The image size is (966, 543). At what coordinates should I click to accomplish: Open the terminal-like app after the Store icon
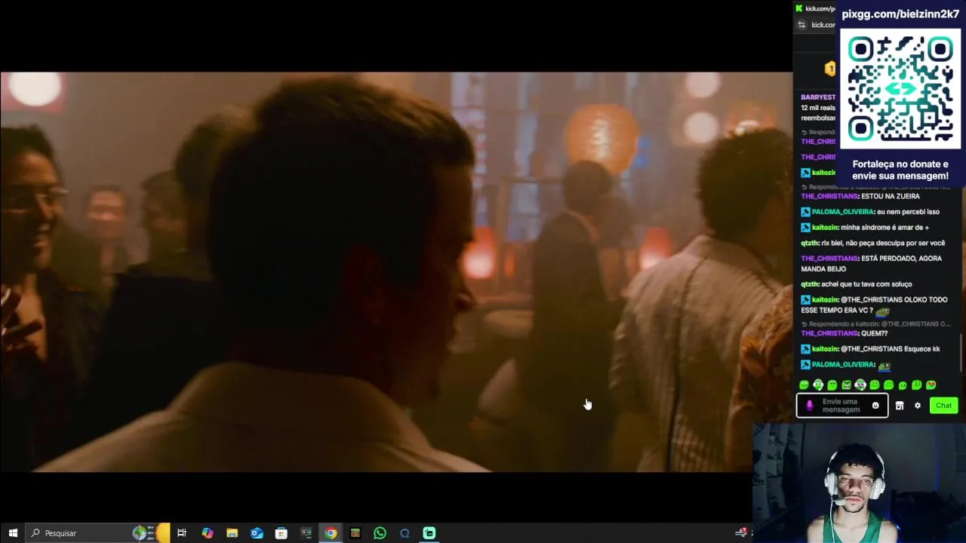click(x=306, y=533)
